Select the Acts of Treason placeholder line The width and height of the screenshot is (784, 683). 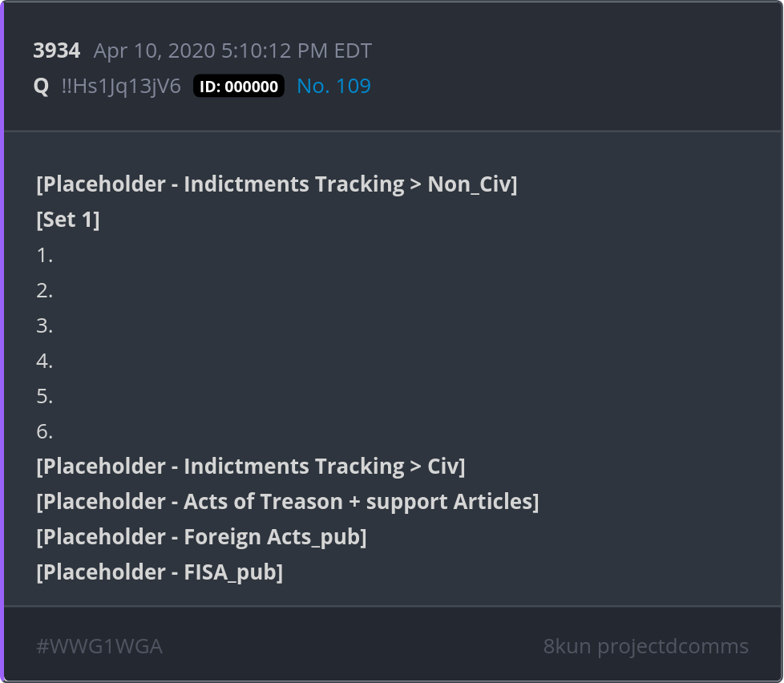pyautogui.click(x=288, y=502)
